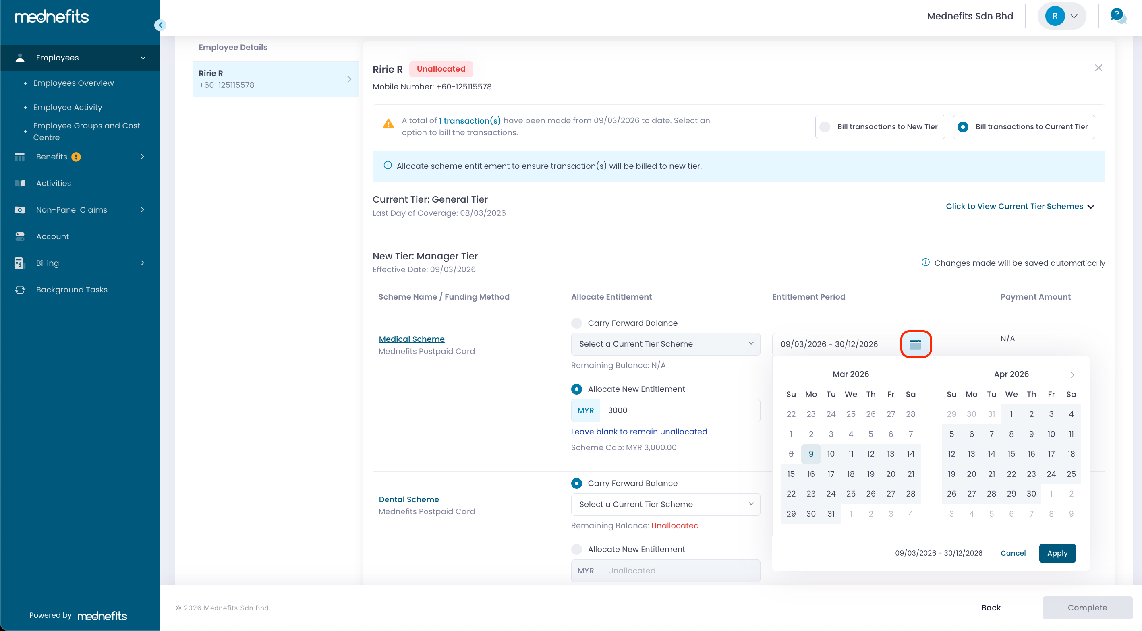Click the Background Tasks refresh icon
This screenshot has height=631, width=1142.
coord(20,290)
